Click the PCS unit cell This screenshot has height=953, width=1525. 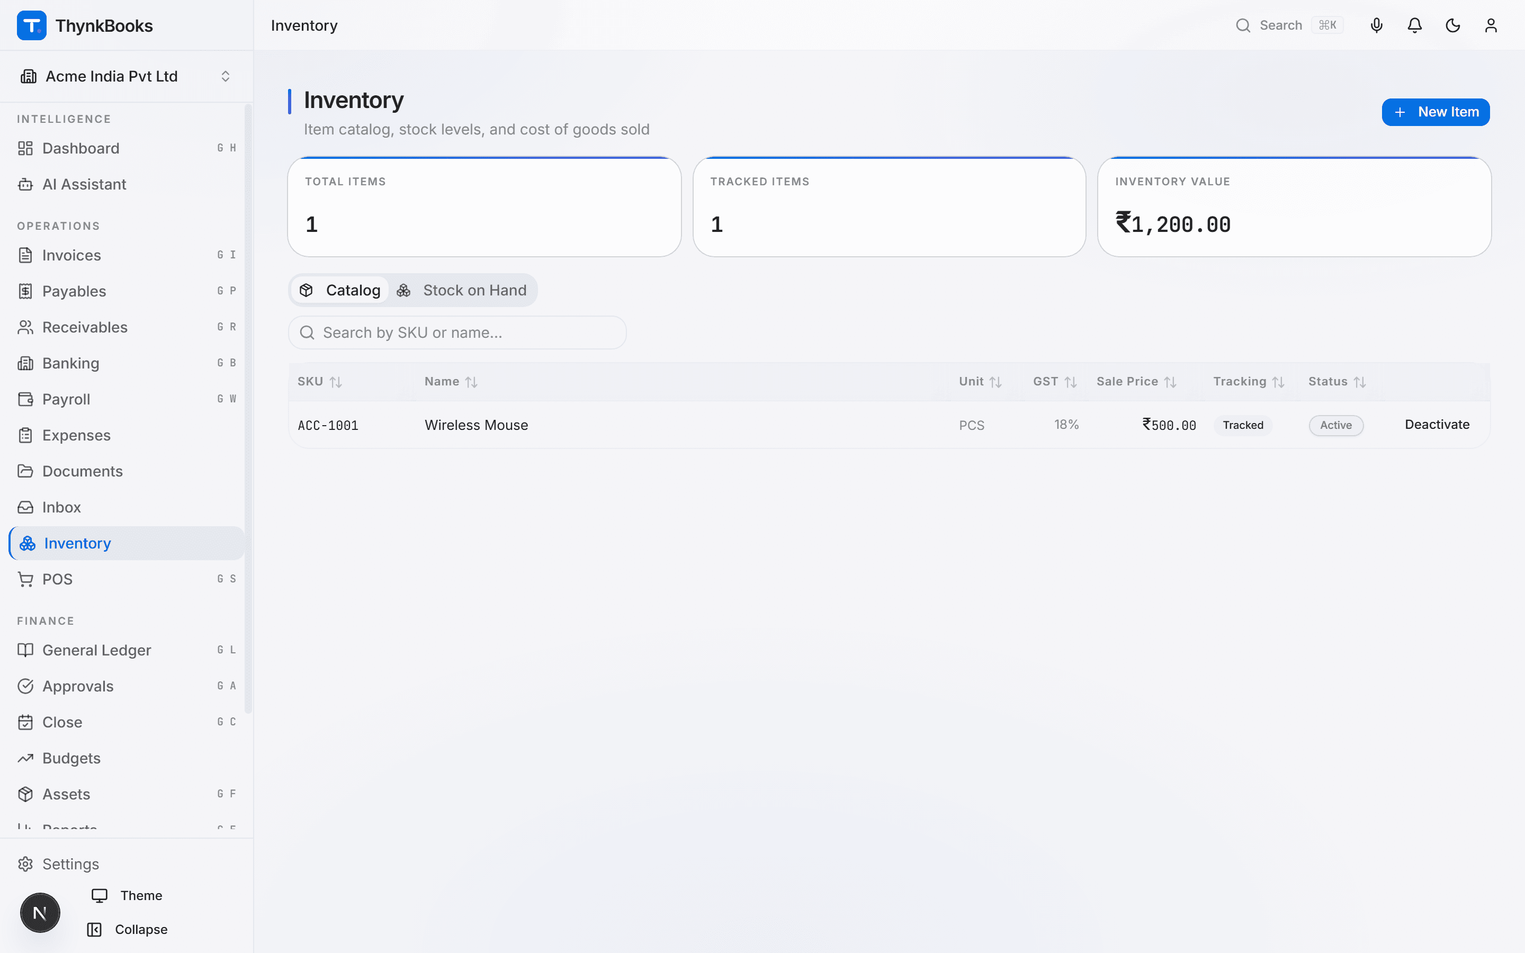(971, 426)
